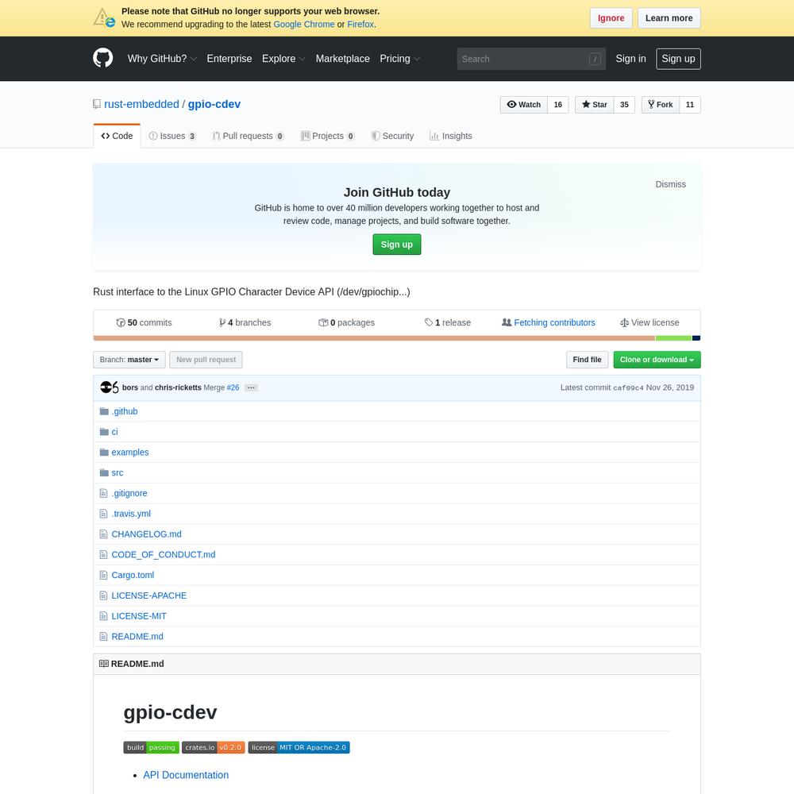Click Sign up in the top navigation bar
794x794 pixels.
(679, 59)
